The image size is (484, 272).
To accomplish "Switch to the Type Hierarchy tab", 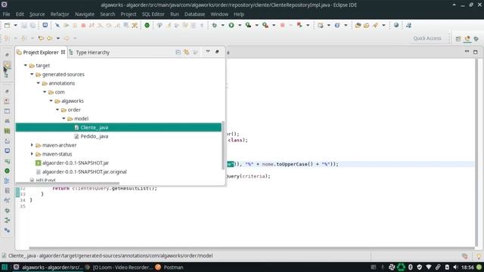I will click(92, 52).
